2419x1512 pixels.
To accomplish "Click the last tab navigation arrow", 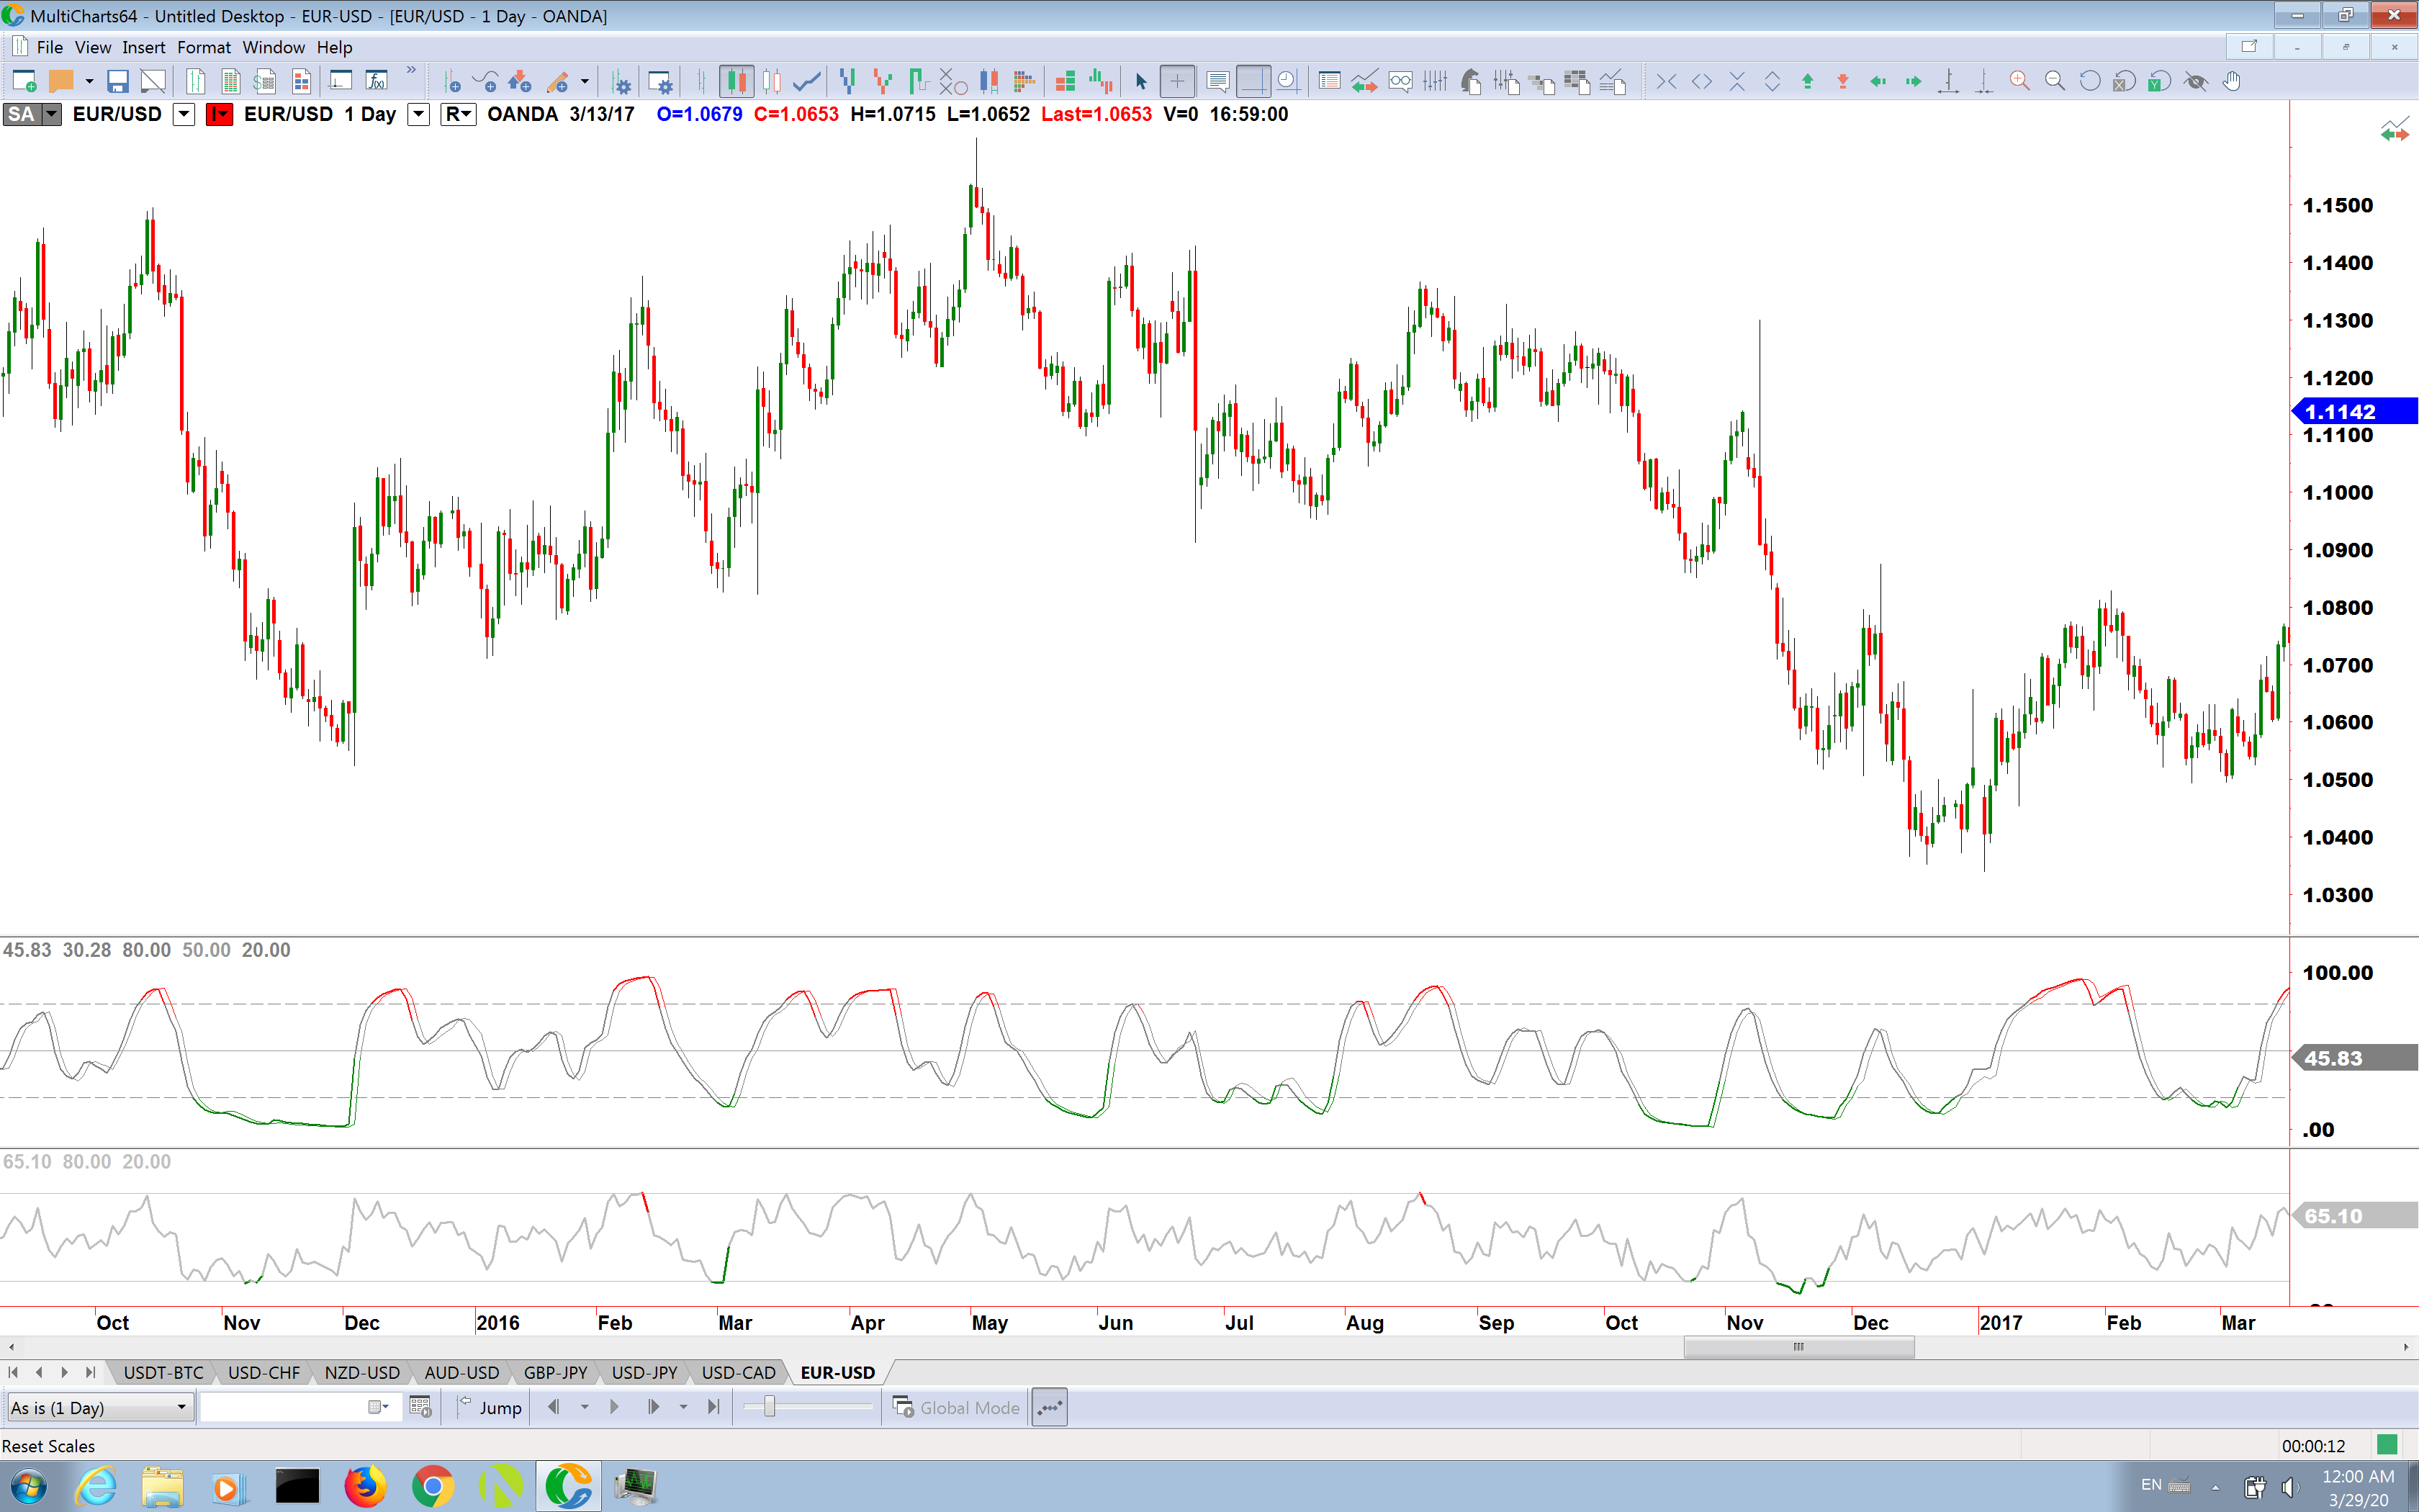I will click(x=90, y=1373).
